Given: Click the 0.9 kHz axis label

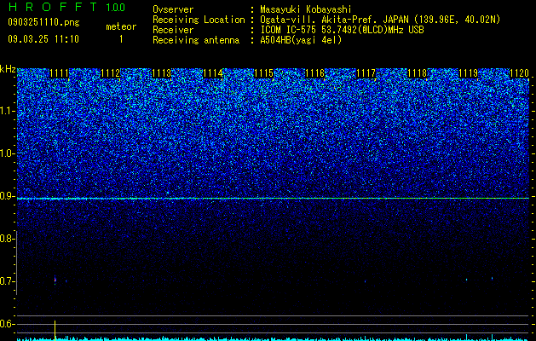Looking at the screenshot, I should pos(7,196).
